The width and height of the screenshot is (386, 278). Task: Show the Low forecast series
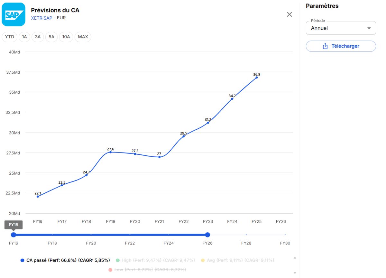click(x=147, y=270)
